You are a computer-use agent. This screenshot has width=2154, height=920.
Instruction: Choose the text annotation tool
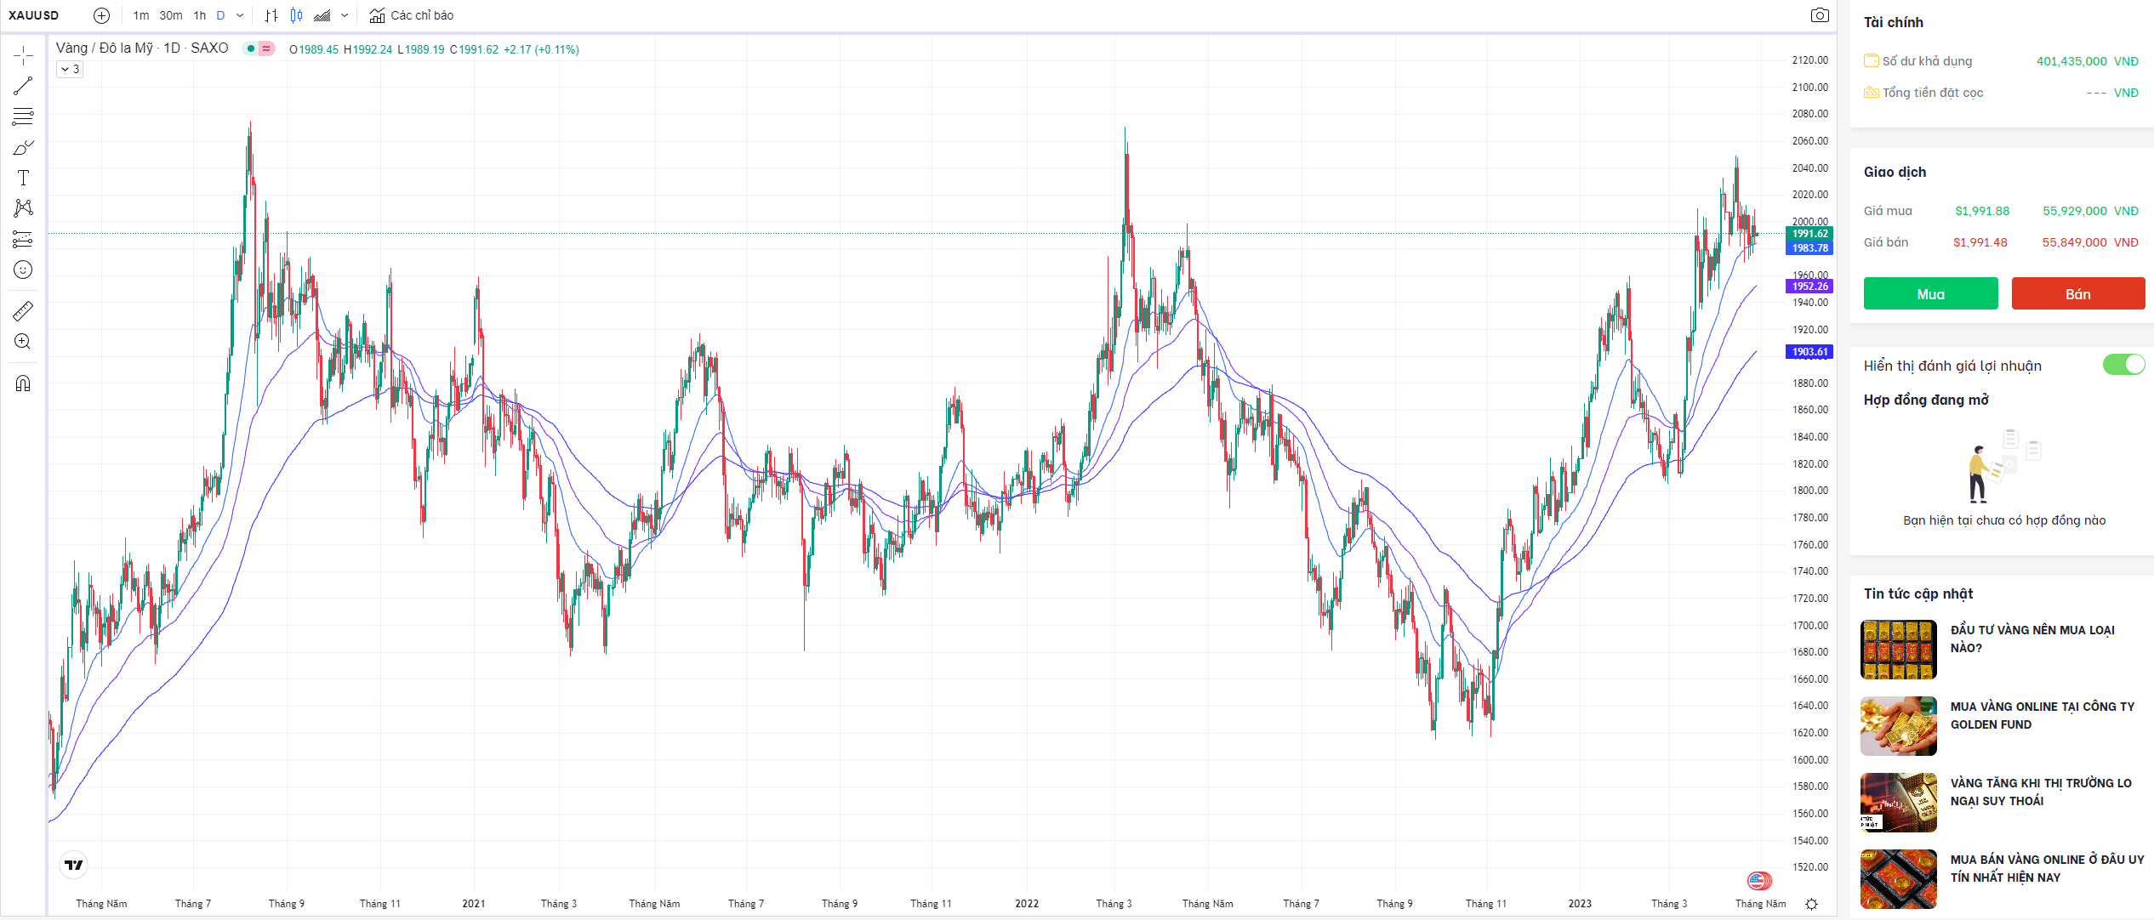coord(23,178)
